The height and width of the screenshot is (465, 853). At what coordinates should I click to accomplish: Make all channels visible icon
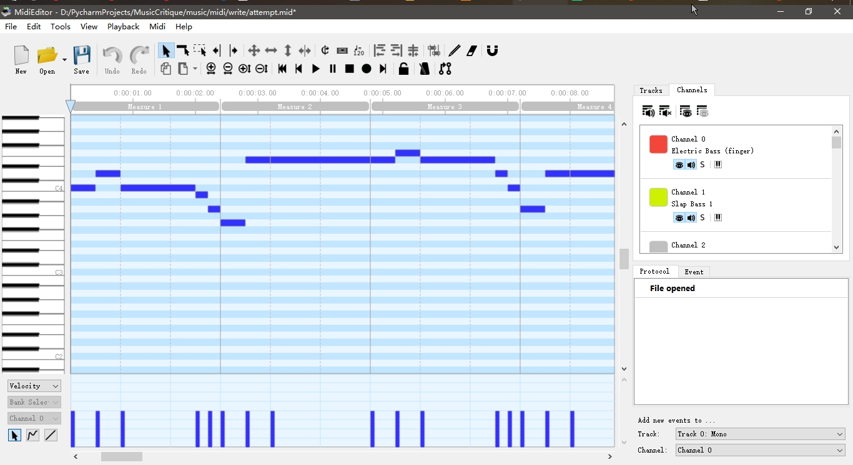tap(686, 112)
